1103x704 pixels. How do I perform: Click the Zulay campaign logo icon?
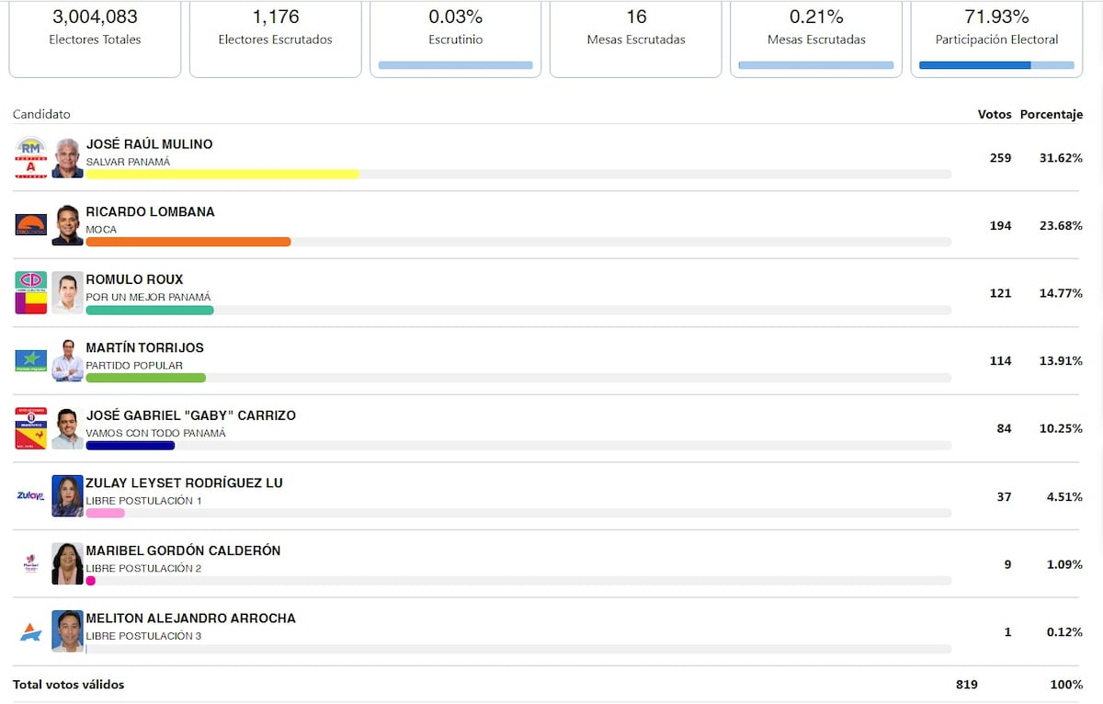(31, 495)
